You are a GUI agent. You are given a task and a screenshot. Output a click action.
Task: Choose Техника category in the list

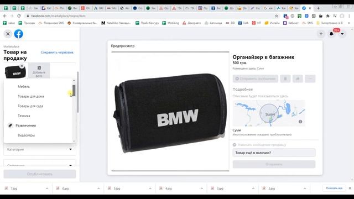(24, 116)
